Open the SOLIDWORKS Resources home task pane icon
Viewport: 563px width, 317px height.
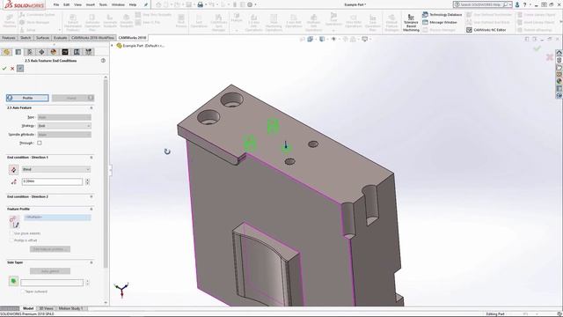pyautogui.click(x=559, y=53)
